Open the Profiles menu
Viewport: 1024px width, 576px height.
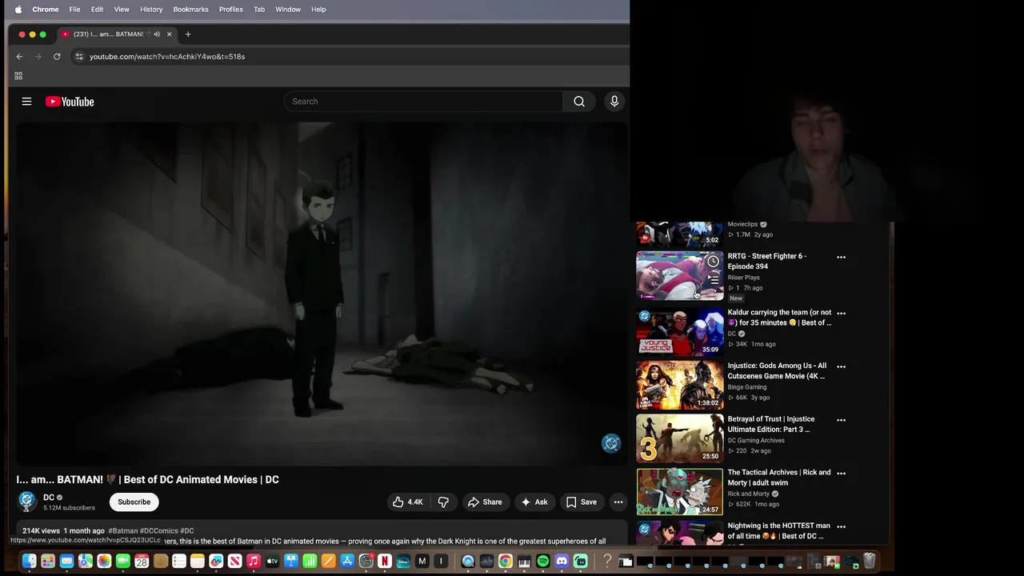231,10
